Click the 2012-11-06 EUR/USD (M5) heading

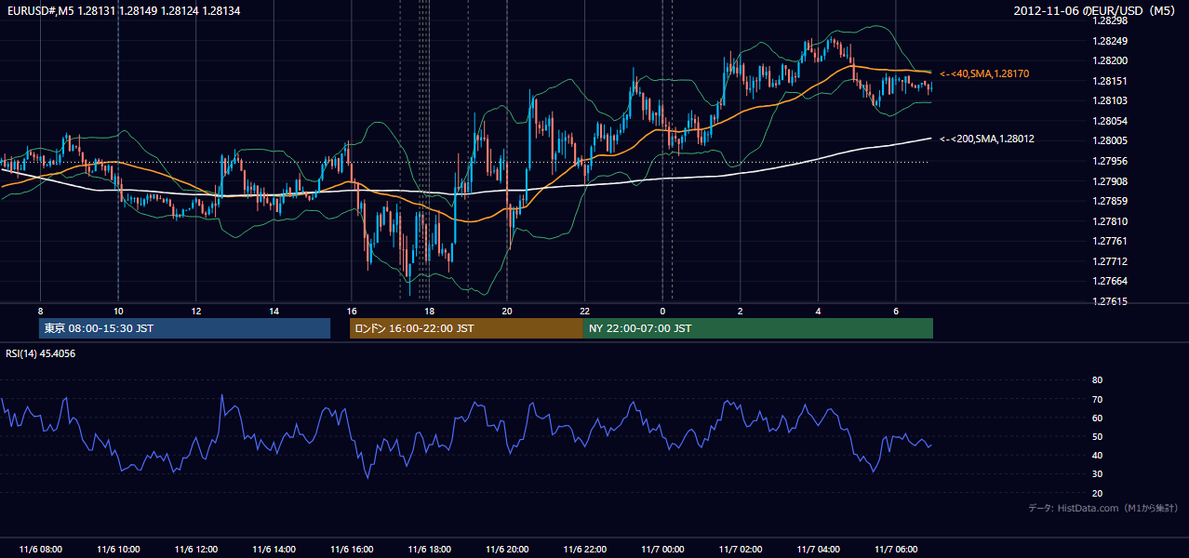point(1096,10)
